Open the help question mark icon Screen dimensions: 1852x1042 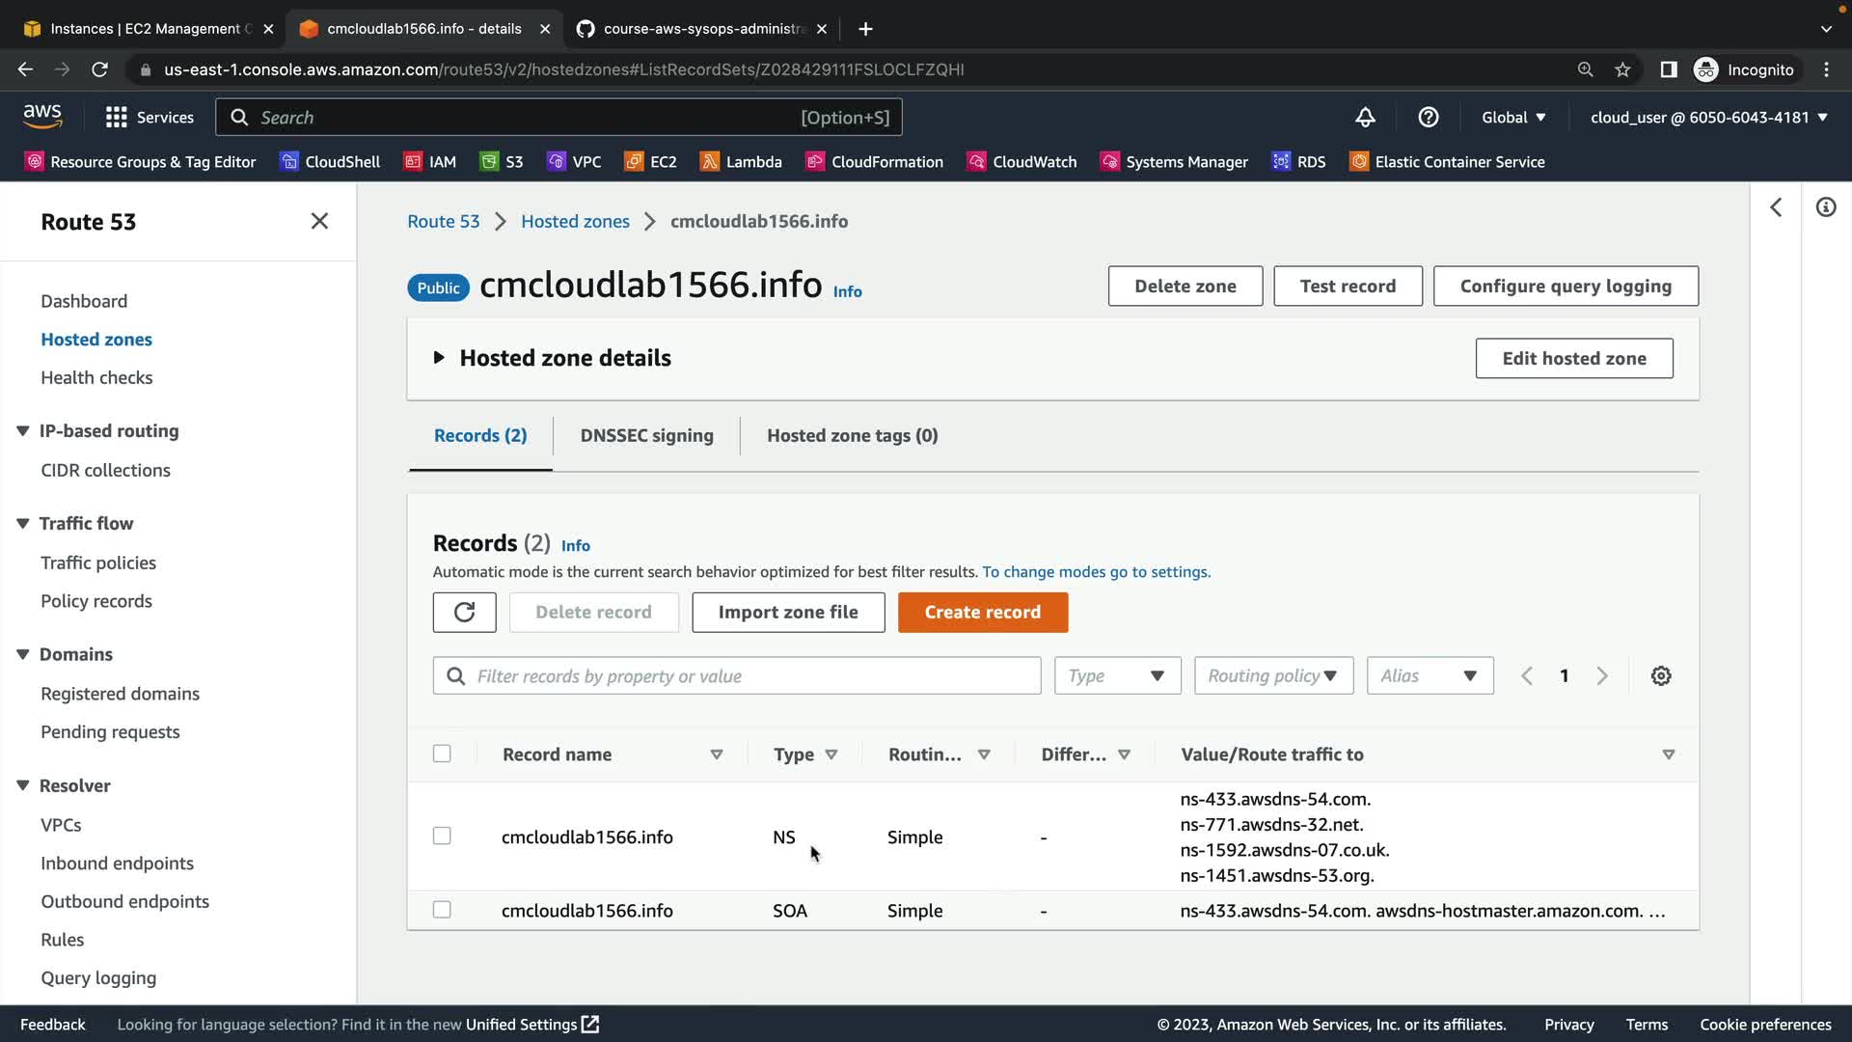tap(1429, 118)
